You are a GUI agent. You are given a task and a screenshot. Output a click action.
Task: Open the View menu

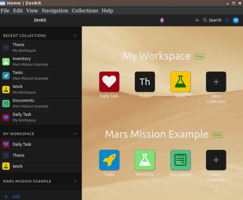tap(32, 11)
